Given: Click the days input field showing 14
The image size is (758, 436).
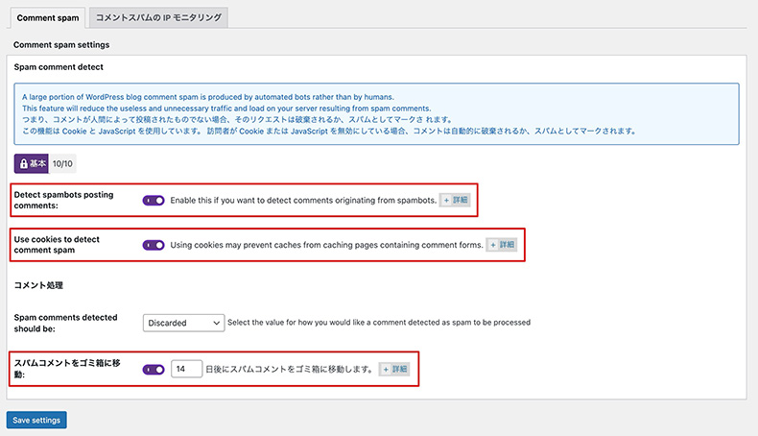Looking at the screenshot, I should click(186, 369).
